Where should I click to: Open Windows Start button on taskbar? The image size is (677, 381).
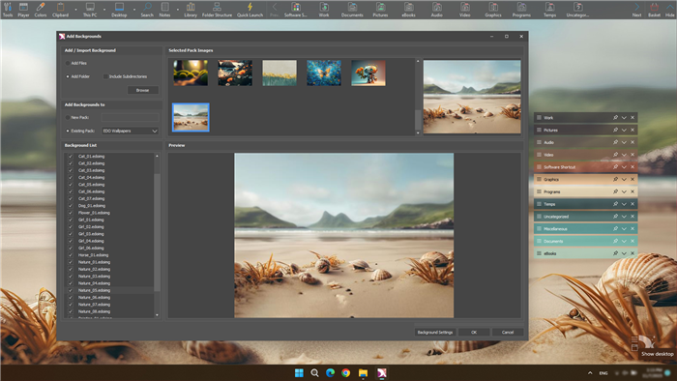(299, 373)
